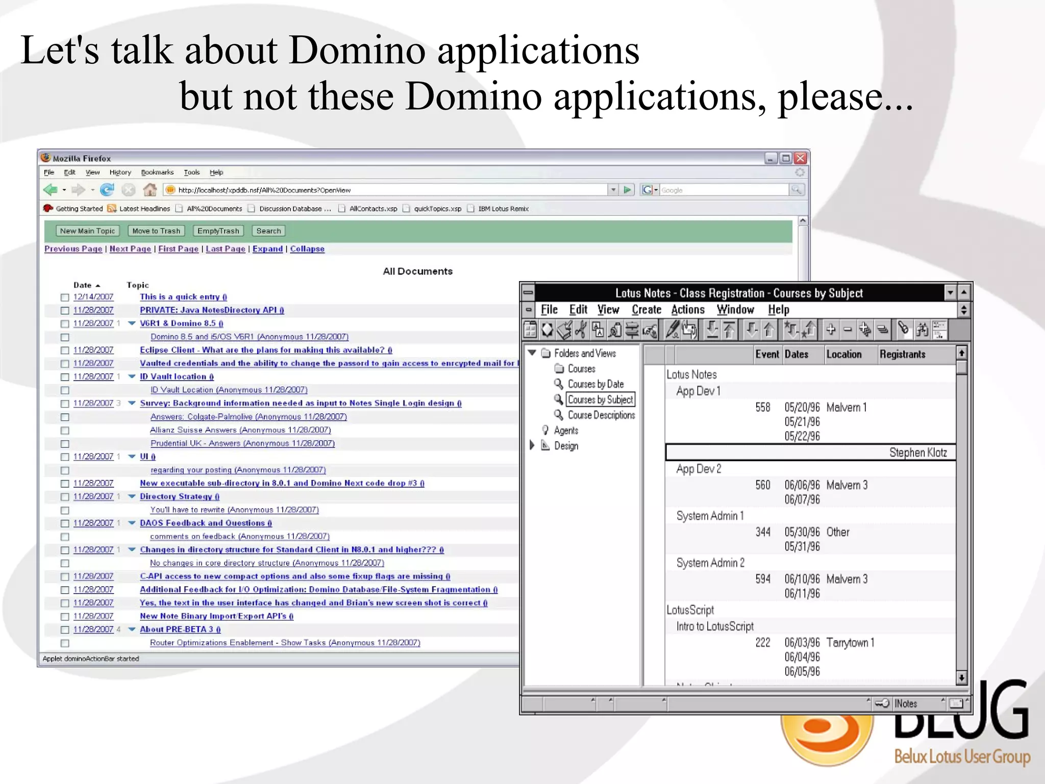Image resolution: width=1045 pixels, height=784 pixels.
Task: Click the stacked-minus Collapse All icon
Action: [882, 330]
